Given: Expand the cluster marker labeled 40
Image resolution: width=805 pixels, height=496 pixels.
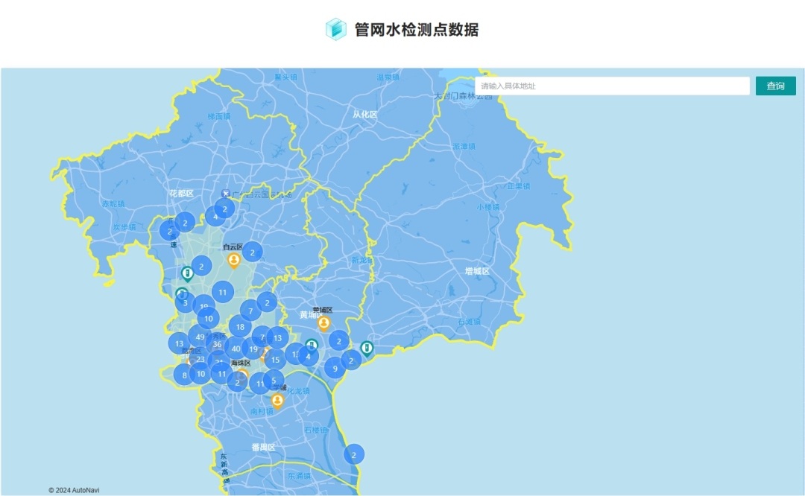Looking at the screenshot, I should coord(236,349).
